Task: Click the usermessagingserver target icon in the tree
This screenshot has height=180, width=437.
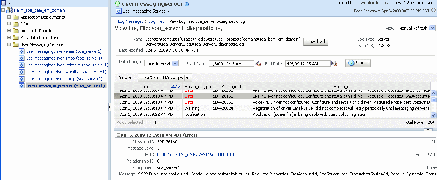Action: point(22,85)
